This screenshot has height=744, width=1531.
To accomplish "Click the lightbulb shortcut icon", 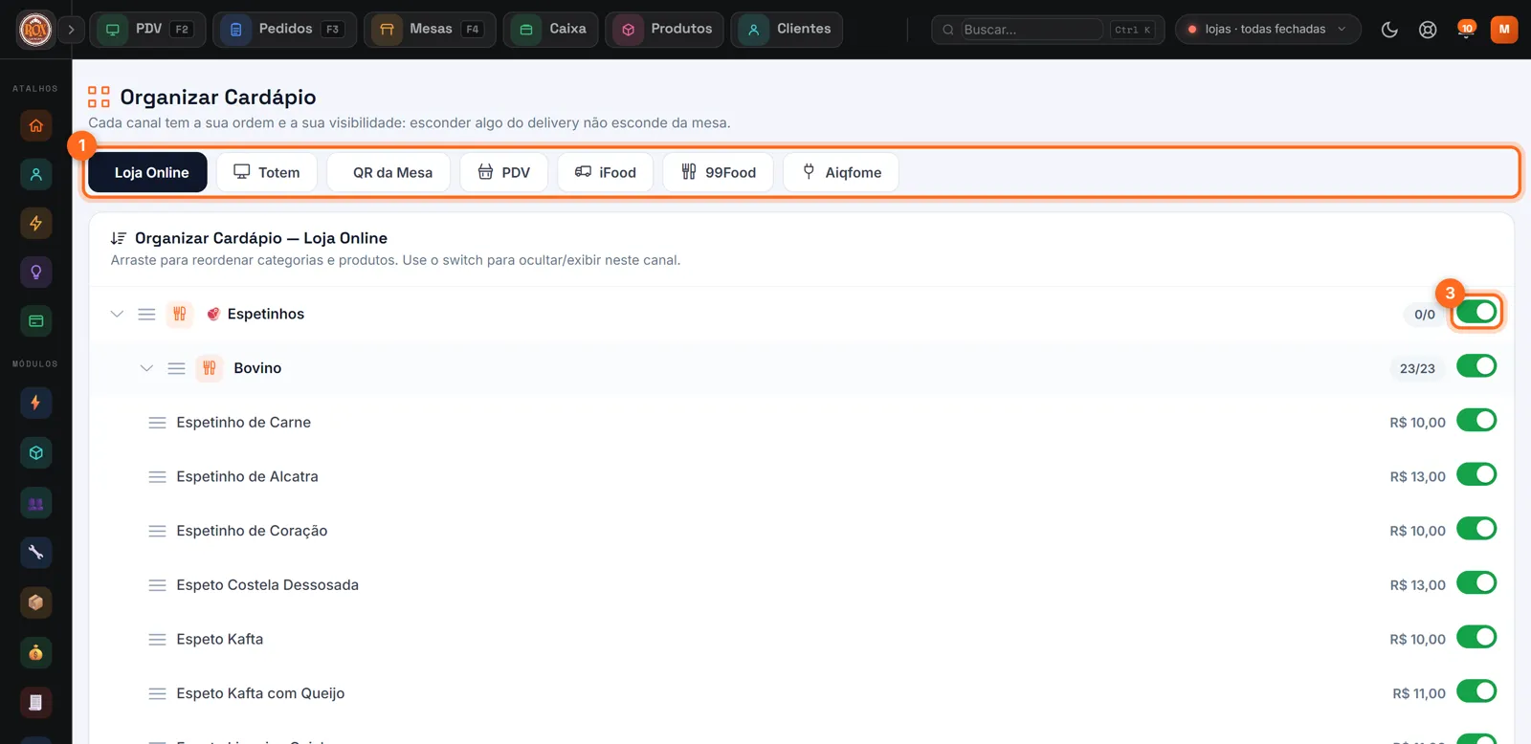I will tap(35, 273).
